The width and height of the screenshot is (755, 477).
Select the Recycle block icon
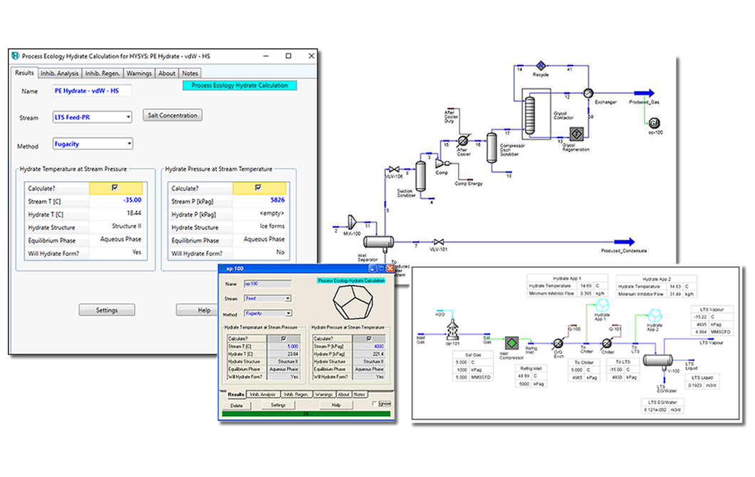pyautogui.click(x=541, y=65)
